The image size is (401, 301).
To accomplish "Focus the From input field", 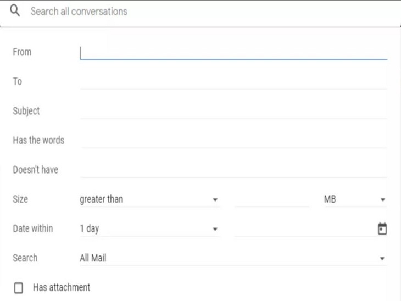I will pos(233,53).
